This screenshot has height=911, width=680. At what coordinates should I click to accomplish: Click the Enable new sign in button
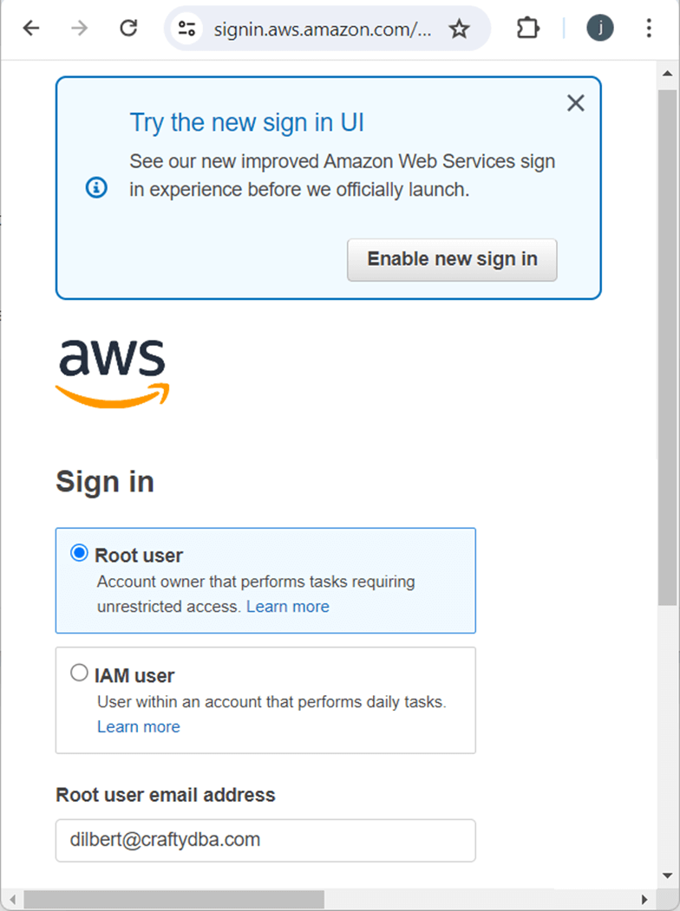[x=451, y=259]
